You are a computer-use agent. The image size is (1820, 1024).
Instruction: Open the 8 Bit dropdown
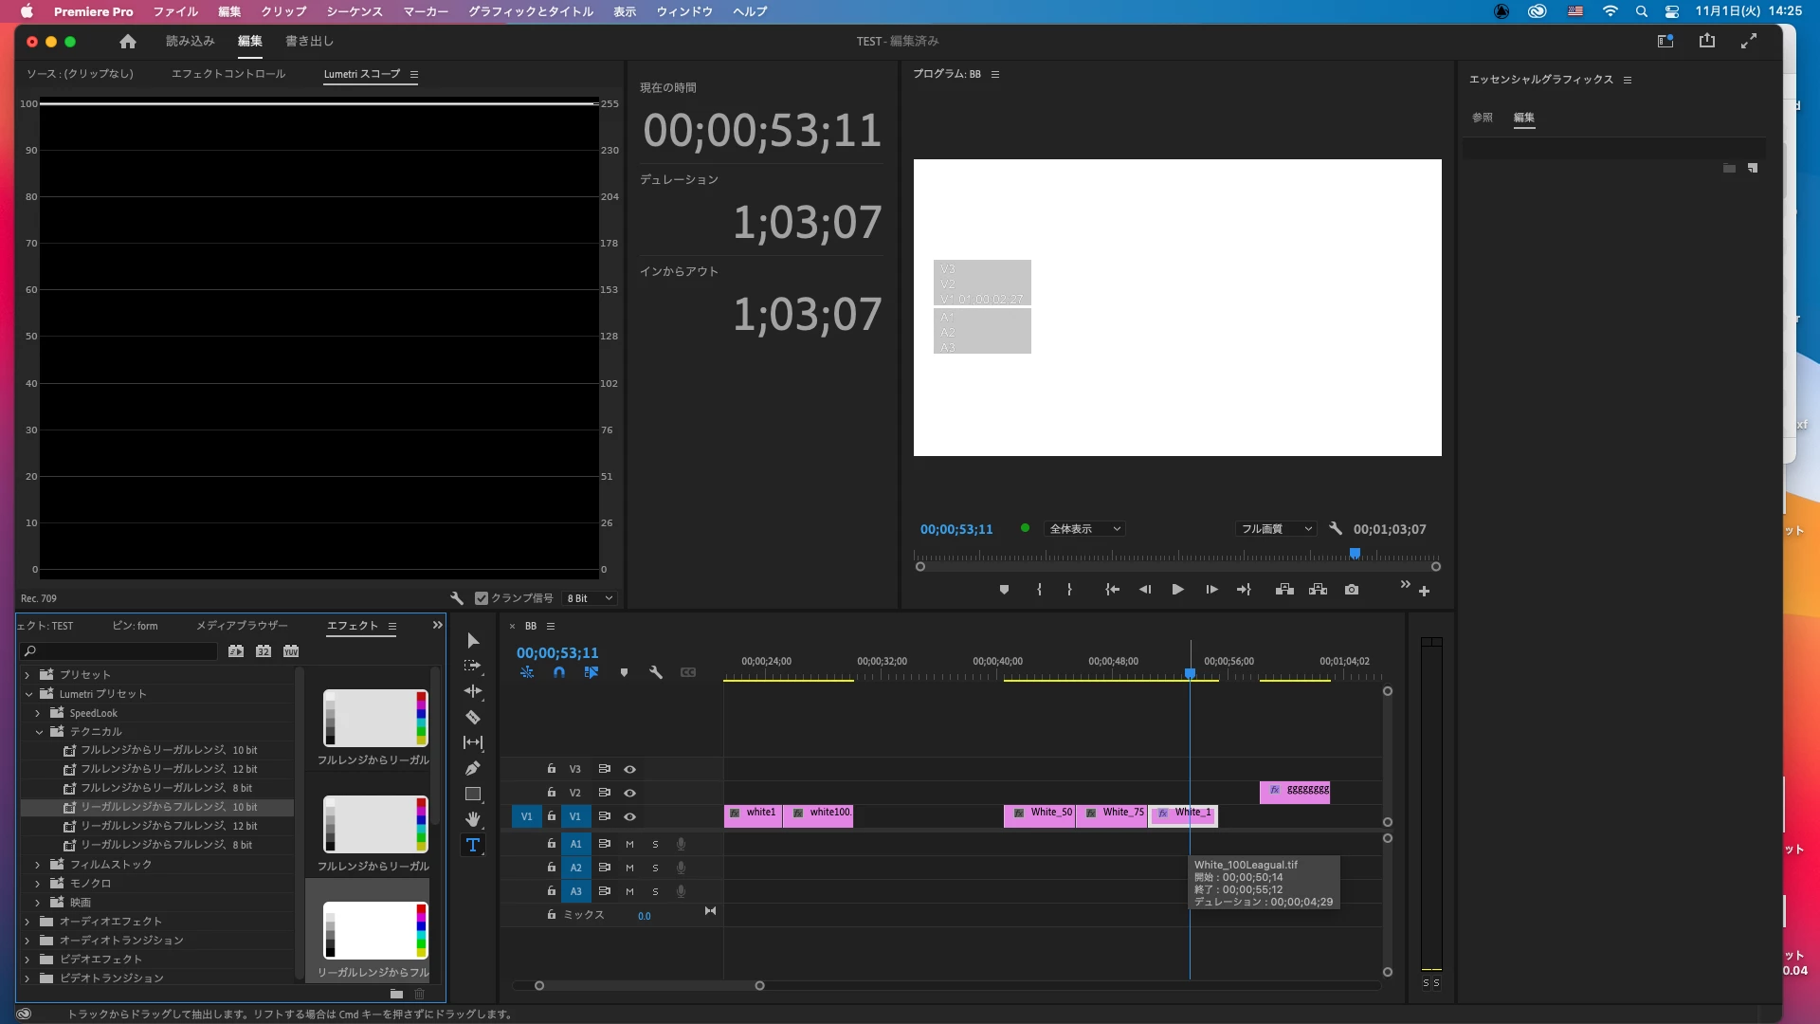point(590,598)
